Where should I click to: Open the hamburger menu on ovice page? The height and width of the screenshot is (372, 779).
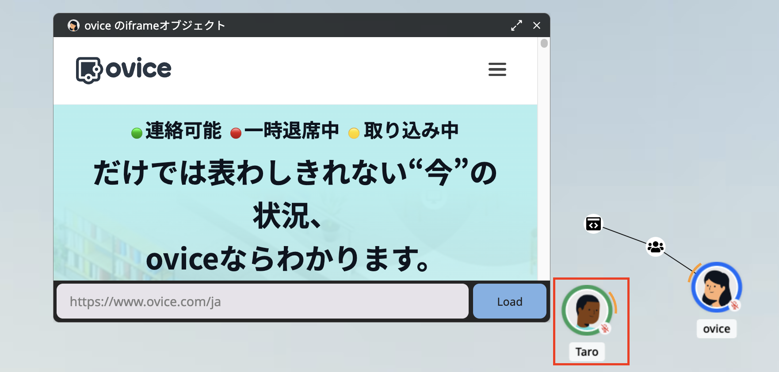[x=497, y=69]
